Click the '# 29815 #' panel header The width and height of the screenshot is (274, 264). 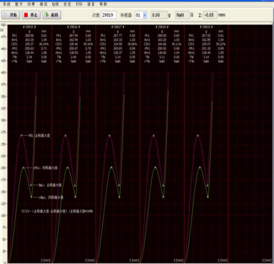click(29, 27)
